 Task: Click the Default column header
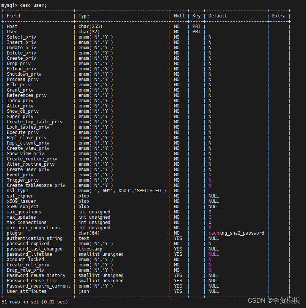click(218, 16)
